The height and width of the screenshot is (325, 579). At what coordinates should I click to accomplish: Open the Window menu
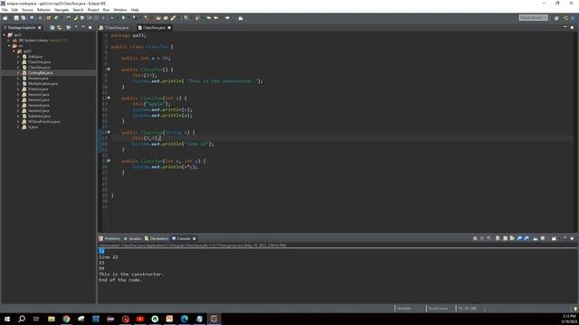pyautogui.click(x=120, y=10)
